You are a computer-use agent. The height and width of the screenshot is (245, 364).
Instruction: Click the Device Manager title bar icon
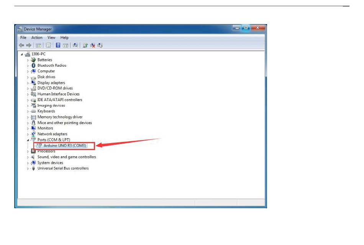(20, 29)
